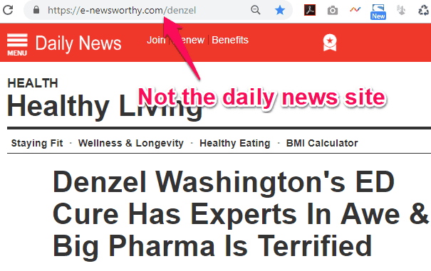Click the extension with New badge

378,12
